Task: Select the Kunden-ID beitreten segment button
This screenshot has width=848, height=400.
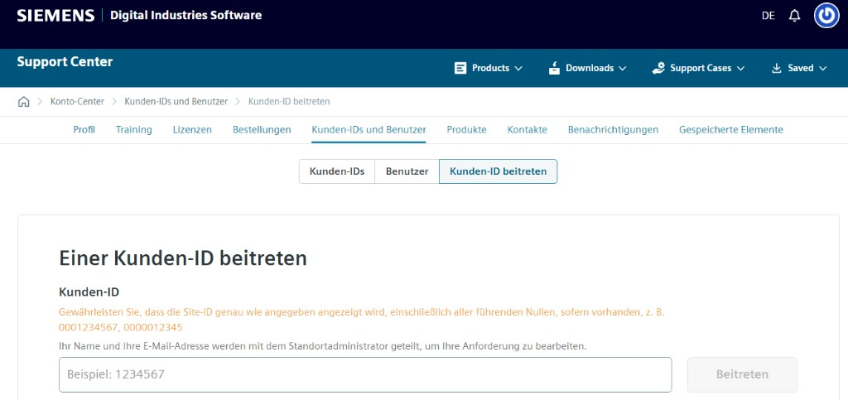Action: 498,171
